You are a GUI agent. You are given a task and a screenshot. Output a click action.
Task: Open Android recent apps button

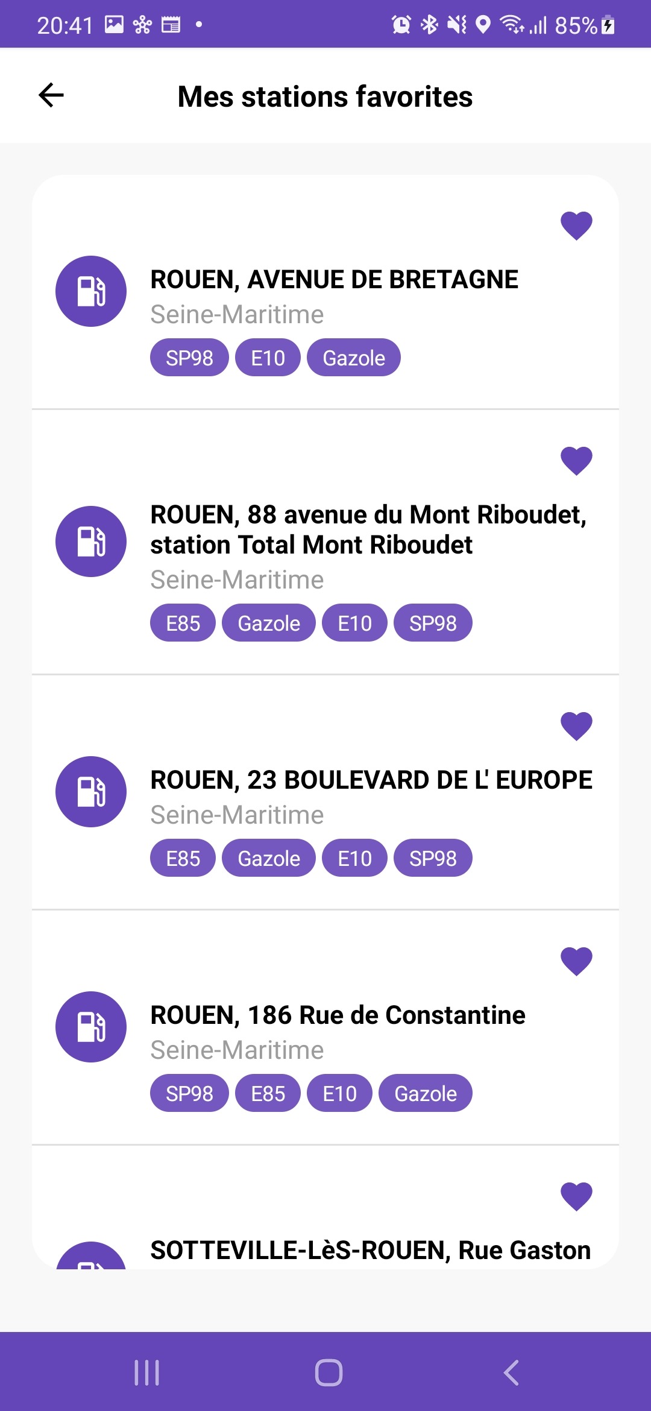[x=146, y=1373]
